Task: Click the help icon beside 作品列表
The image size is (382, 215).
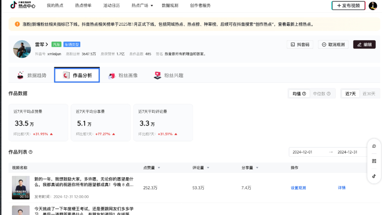Action: point(31,152)
